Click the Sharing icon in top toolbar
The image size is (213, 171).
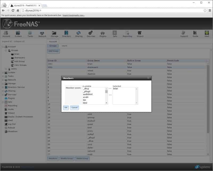79,34
